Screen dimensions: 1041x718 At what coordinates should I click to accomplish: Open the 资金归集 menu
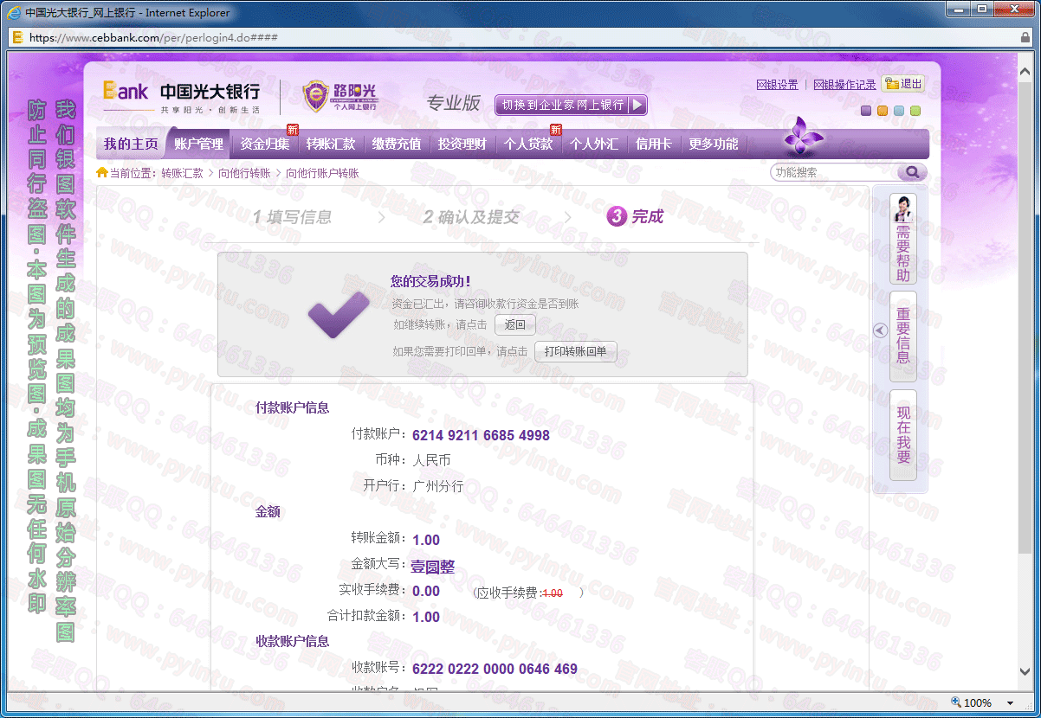[x=265, y=144]
